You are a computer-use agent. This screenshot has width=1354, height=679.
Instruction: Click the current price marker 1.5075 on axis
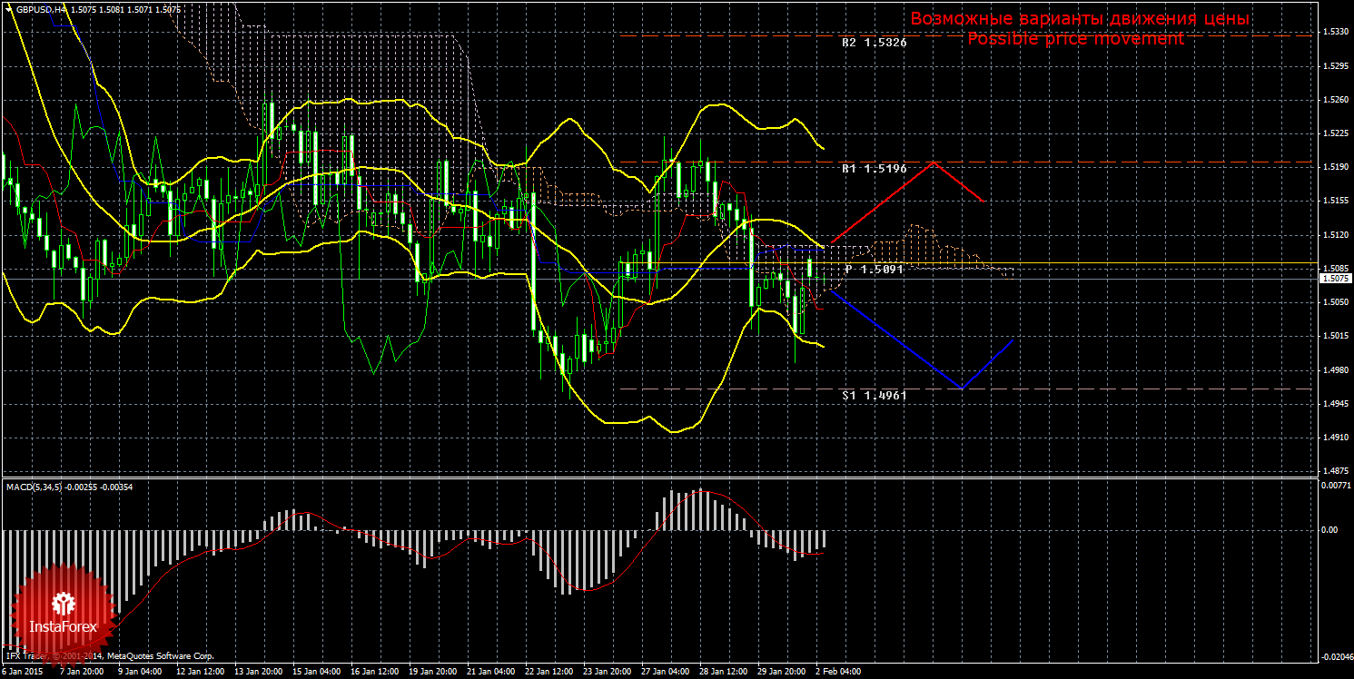click(x=1334, y=279)
